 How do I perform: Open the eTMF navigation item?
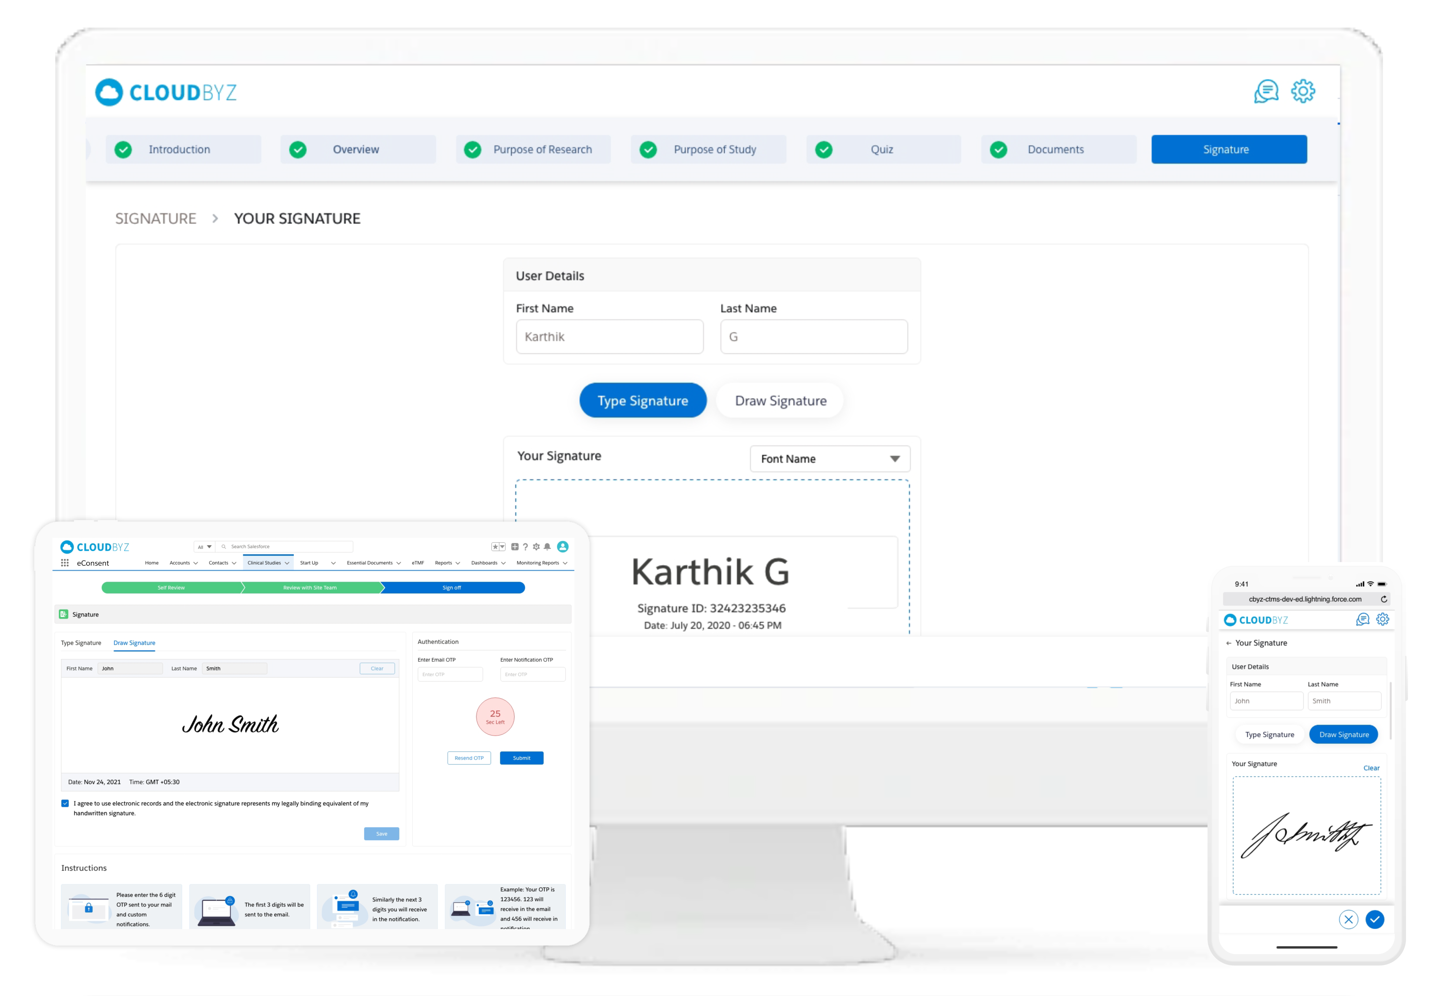coord(417,563)
